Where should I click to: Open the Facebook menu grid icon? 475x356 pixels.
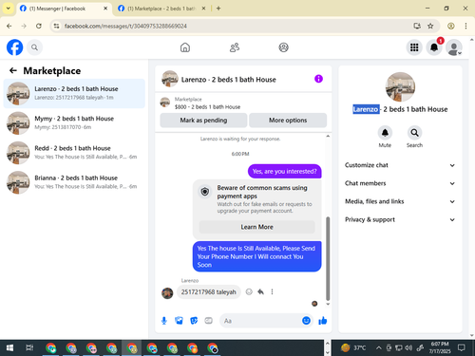pos(414,47)
